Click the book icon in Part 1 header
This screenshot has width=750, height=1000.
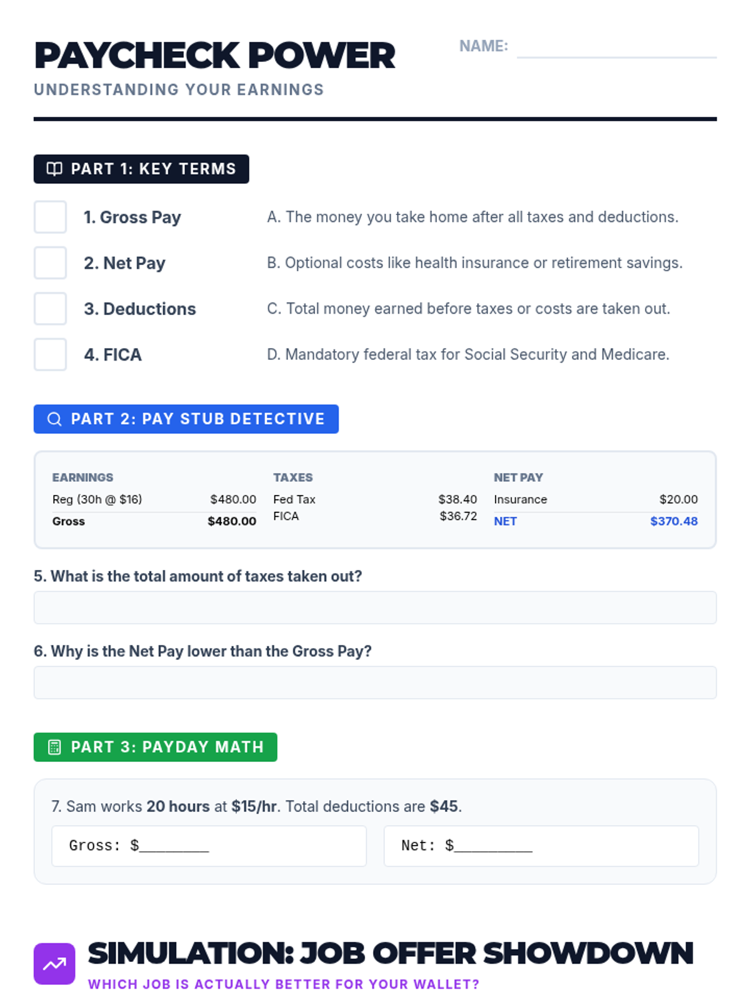pyautogui.click(x=54, y=169)
